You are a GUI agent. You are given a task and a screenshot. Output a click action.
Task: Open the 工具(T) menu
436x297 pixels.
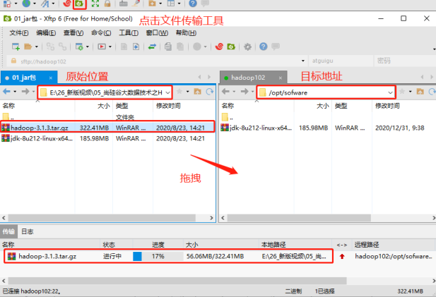(129, 33)
